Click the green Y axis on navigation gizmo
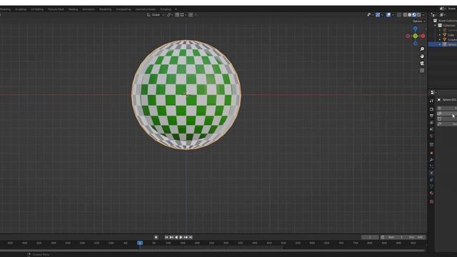This screenshot has width=457, height=257. click(415, 36)
